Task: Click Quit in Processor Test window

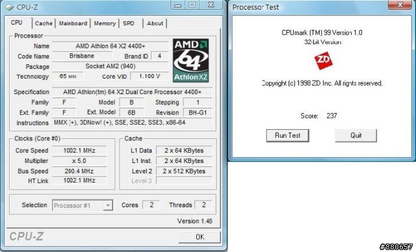Action: pyautogui.click(x=356, y=135)
